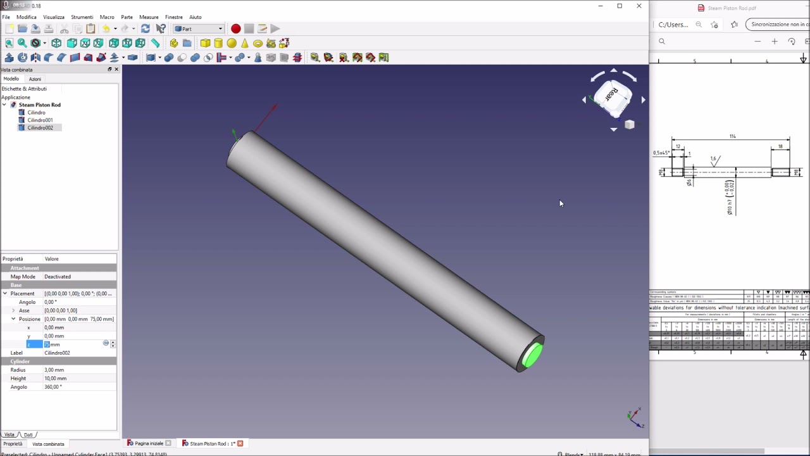Image resolution: width=810 pixels, height=456 pixels.
Task: Click the Paste clipboard icon
Action: point(90,28)
